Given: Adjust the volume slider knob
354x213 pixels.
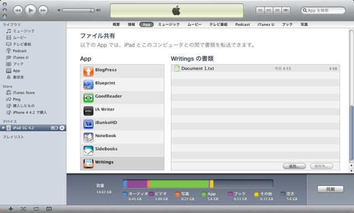Looking at the screenshot, I should coord(92,11).
